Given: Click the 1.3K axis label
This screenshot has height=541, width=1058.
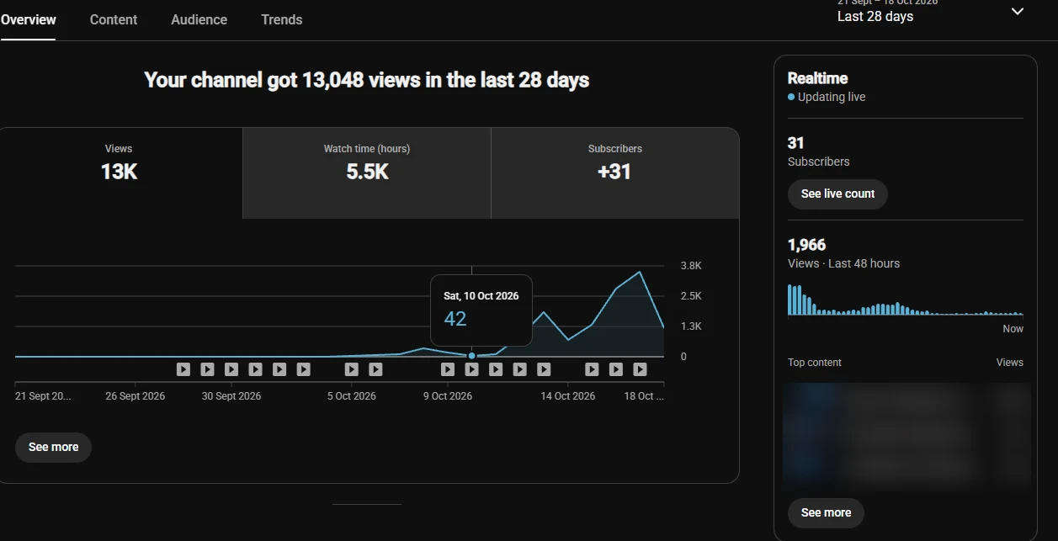Looking at the screenshot, I should point(691,326).
